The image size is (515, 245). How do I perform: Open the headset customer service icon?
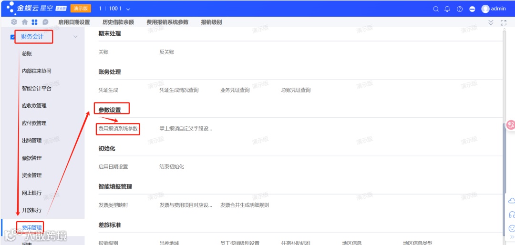[x=511, y=214]
